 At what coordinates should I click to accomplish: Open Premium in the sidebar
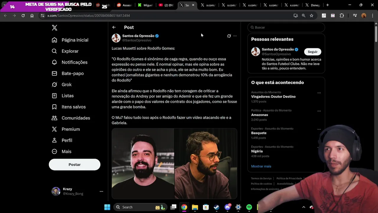click(x=66, y=129)
